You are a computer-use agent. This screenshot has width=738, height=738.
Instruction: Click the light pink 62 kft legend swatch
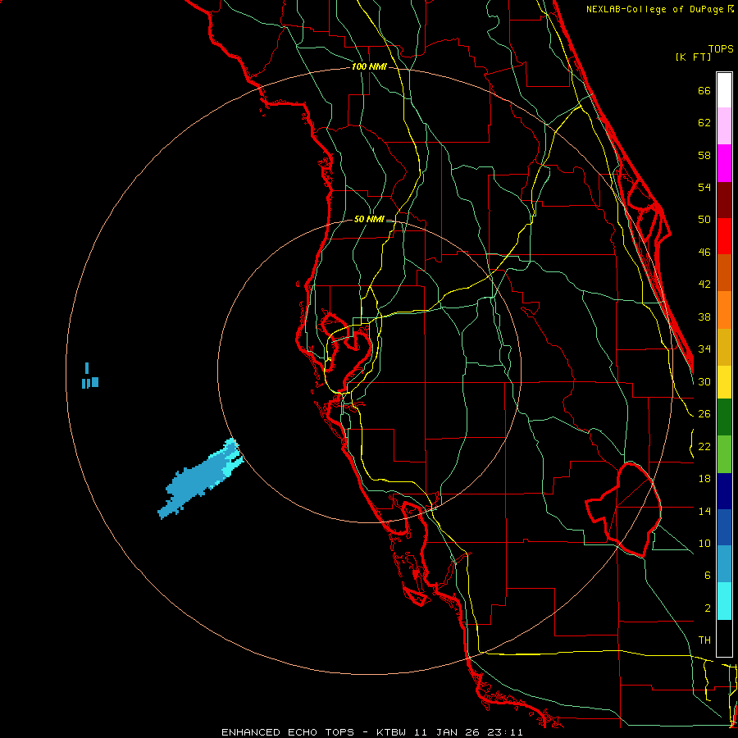click(724, 126)
